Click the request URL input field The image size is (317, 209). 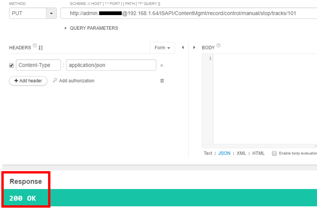tap(188, 13)
